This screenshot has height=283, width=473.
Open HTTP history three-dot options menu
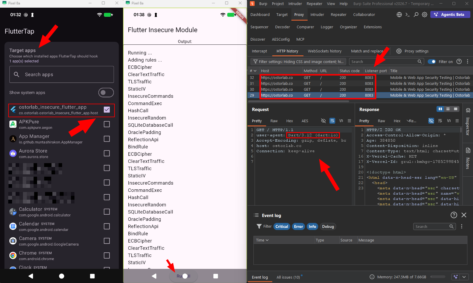click(467, 62)
